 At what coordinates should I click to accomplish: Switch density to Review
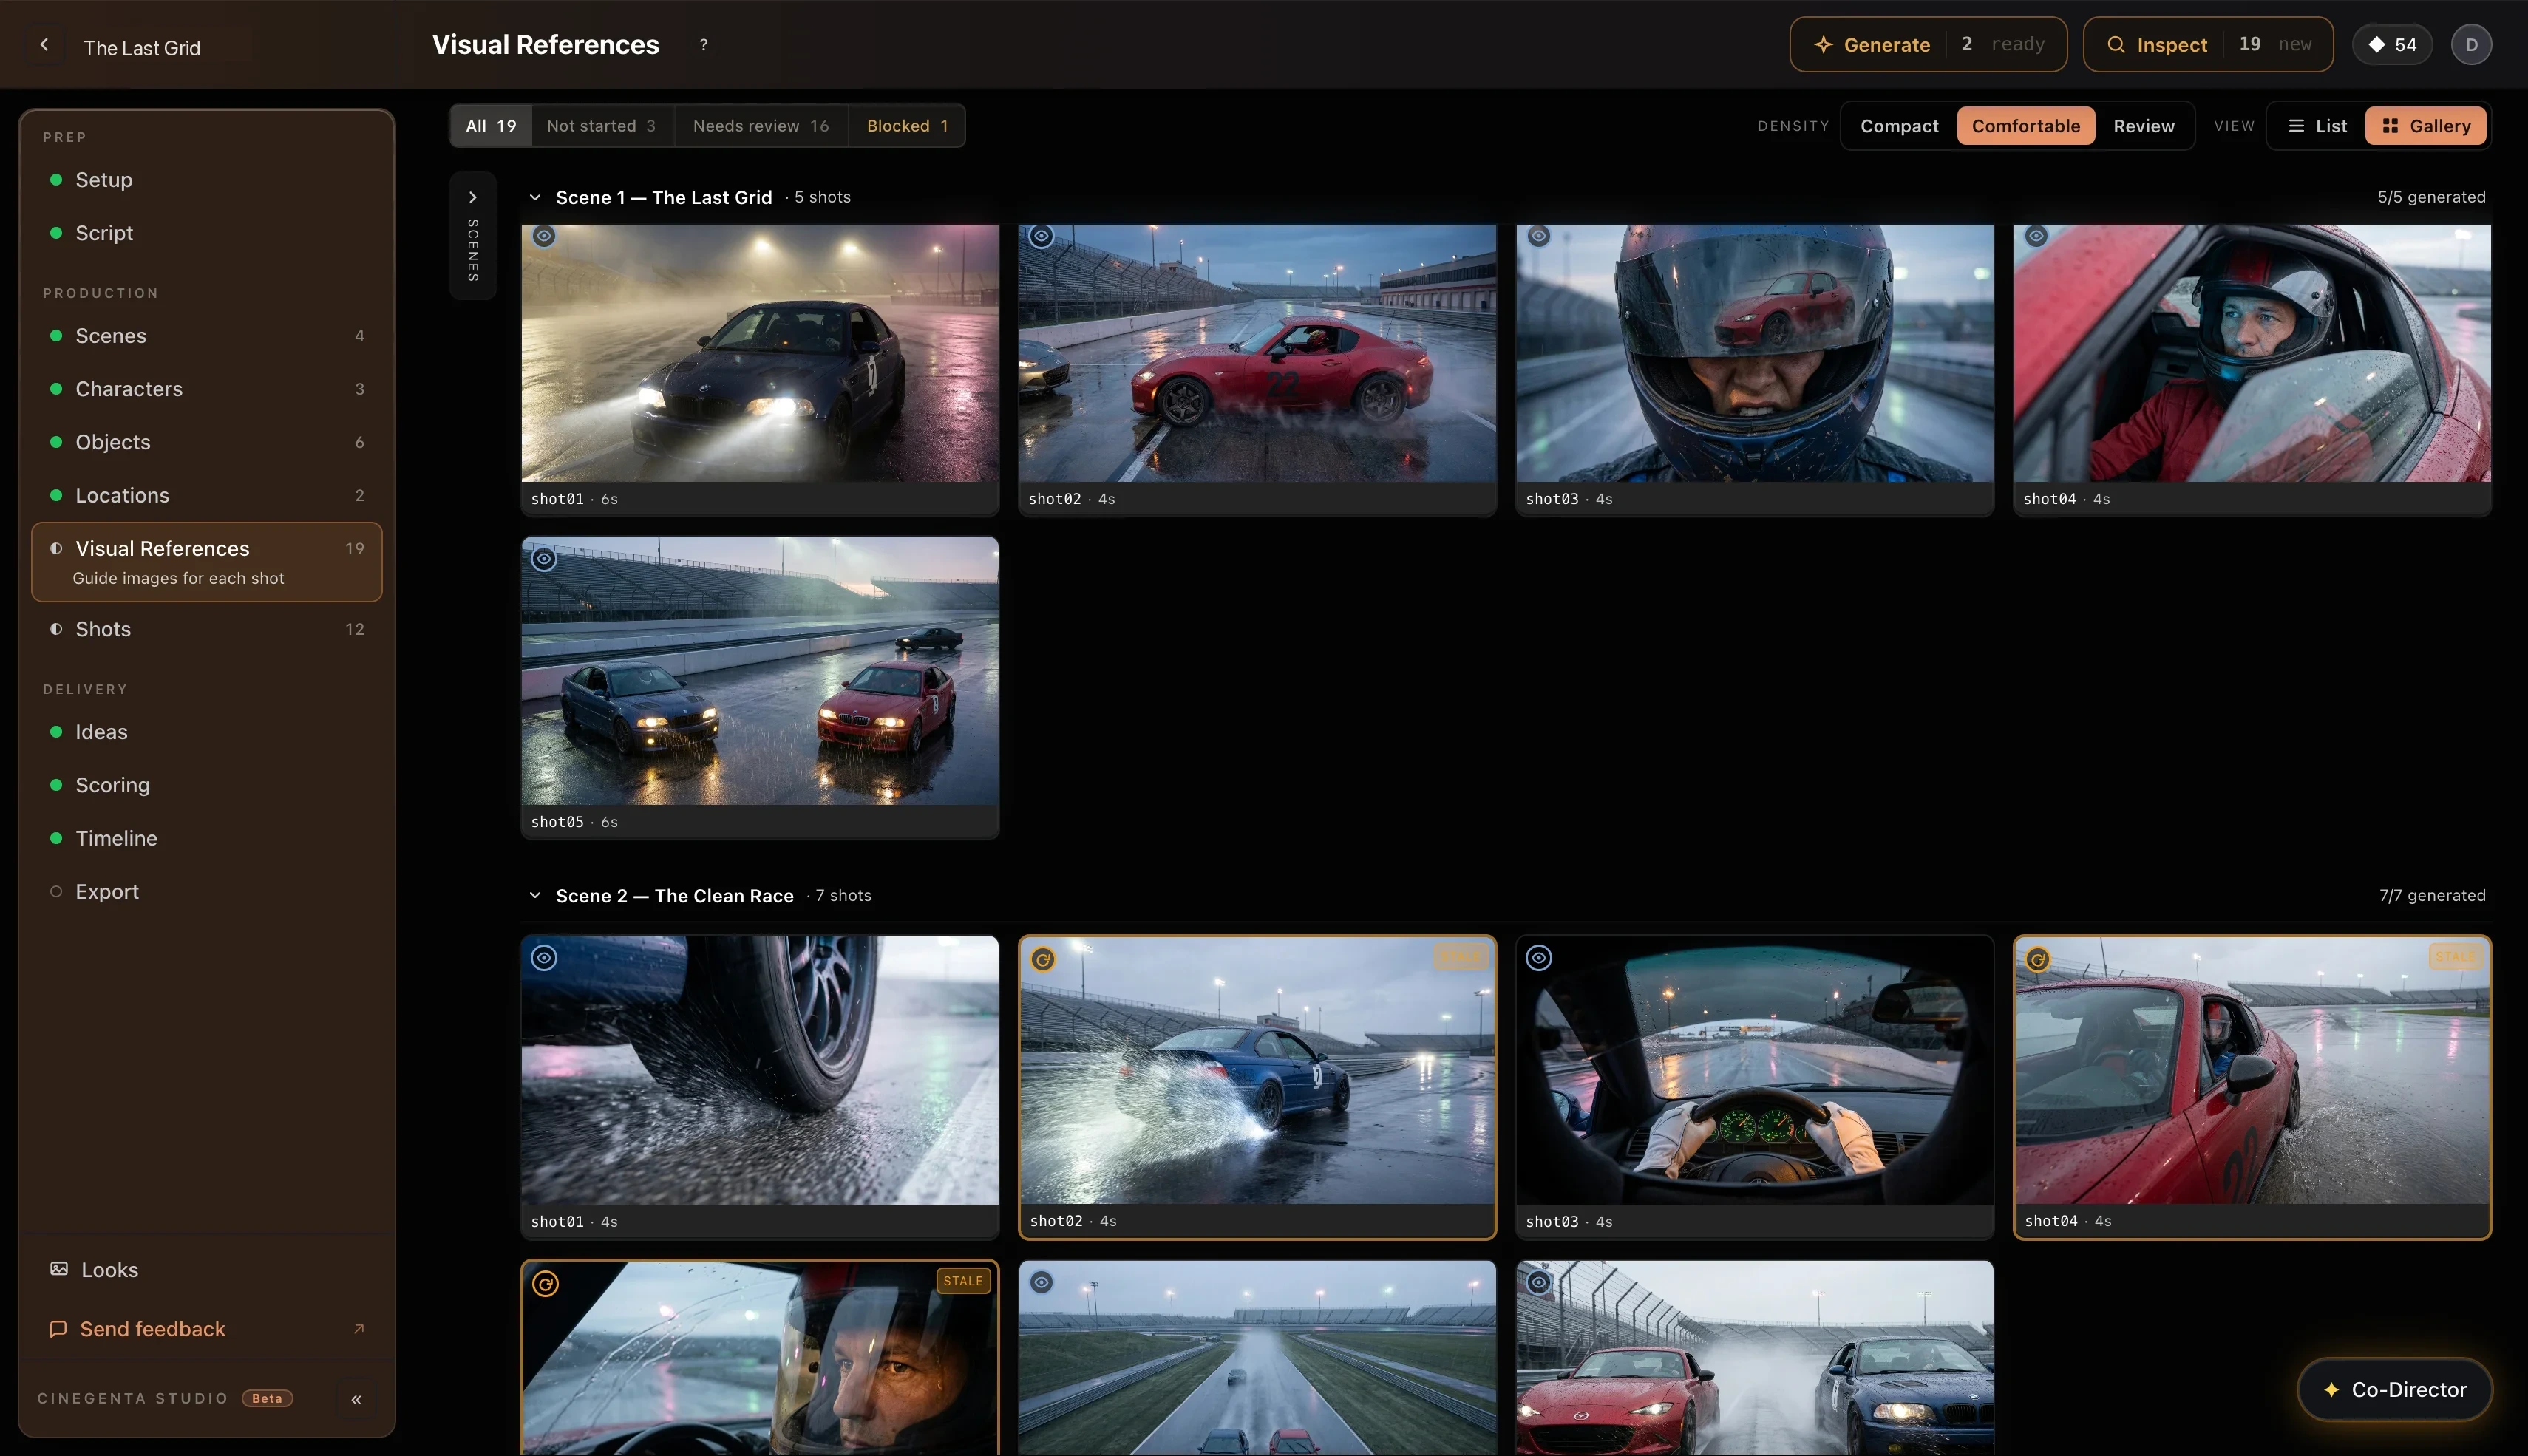pos(2144,126)
